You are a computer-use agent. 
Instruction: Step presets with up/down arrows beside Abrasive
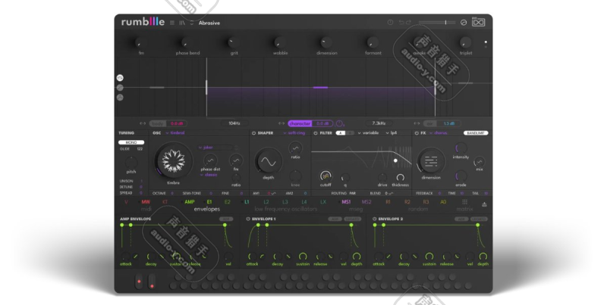tap(192, 23)
